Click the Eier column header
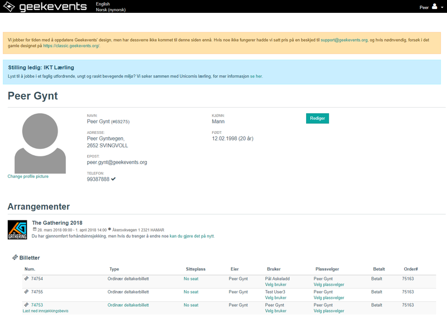Screen dimensions: 447x328 (235, 269)
